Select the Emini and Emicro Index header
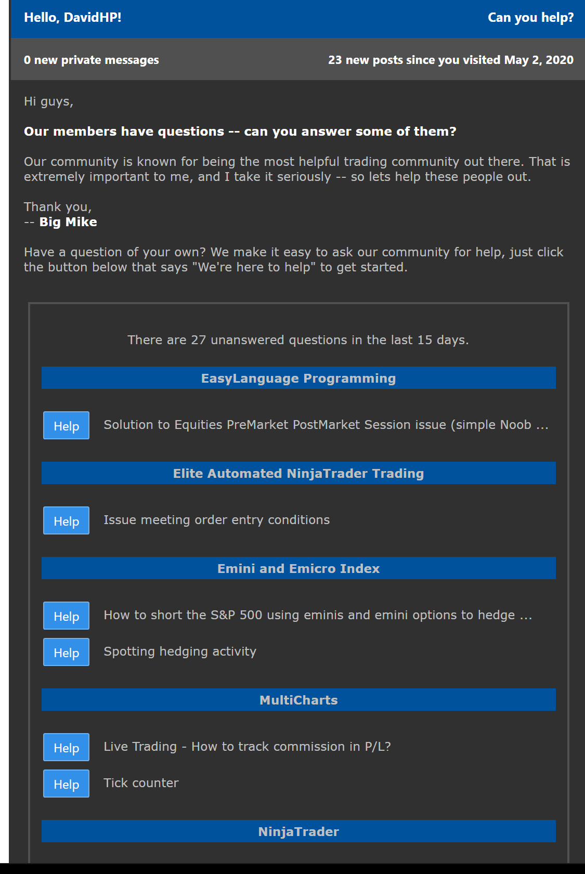Viewport: 585px width, 874px height. tap(298, 568)
